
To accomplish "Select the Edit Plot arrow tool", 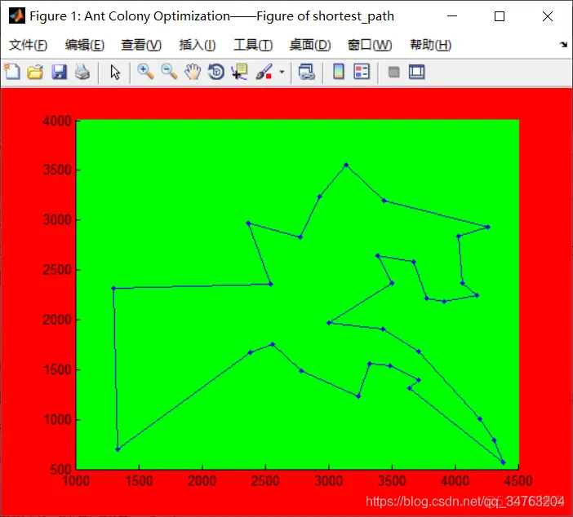I will (115, 72).
